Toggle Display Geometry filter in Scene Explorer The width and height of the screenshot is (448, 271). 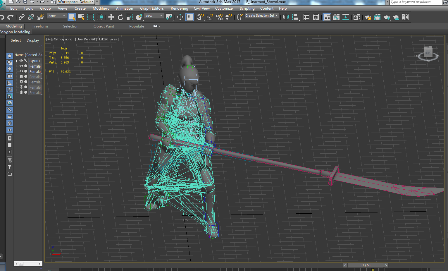(10, 56)
